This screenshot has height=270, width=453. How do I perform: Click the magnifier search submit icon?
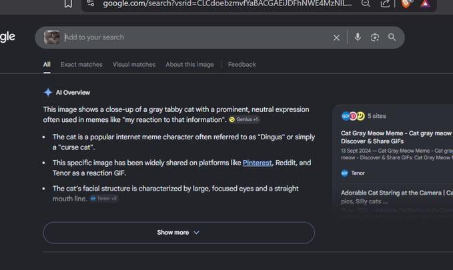tap(392, 37)
